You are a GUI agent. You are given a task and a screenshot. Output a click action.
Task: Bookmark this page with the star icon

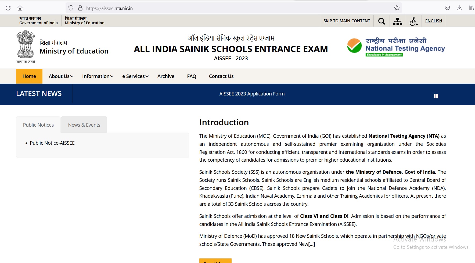click(397, 8)
